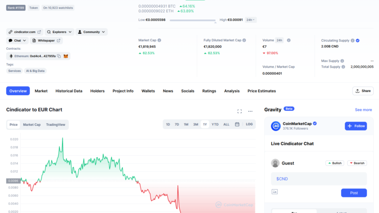Click Total Supply info icon
This screenshot has height=213, width=379.
coord(343,67)
